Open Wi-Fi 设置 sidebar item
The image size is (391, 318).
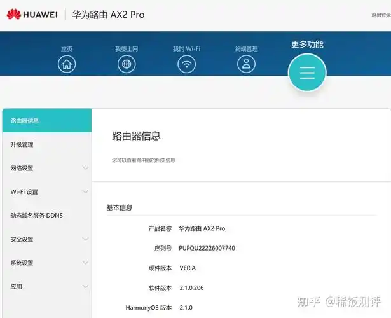point(47,192)
